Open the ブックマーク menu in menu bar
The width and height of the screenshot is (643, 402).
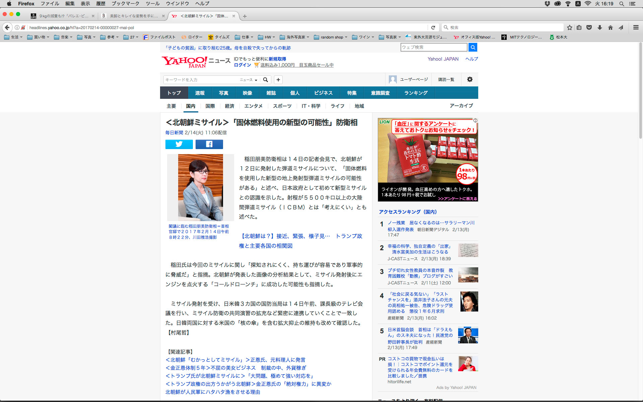[125, 4]
